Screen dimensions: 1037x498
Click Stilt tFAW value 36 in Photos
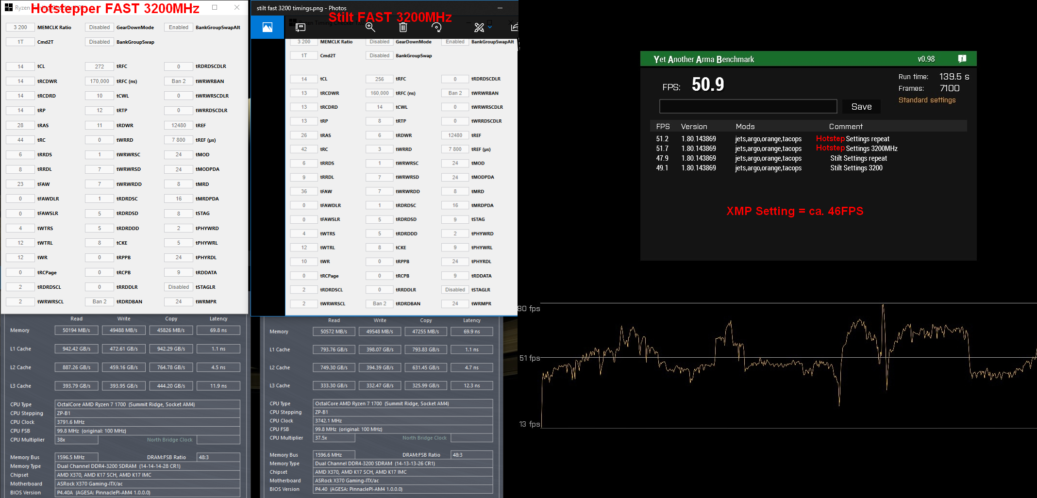point(304,191)
